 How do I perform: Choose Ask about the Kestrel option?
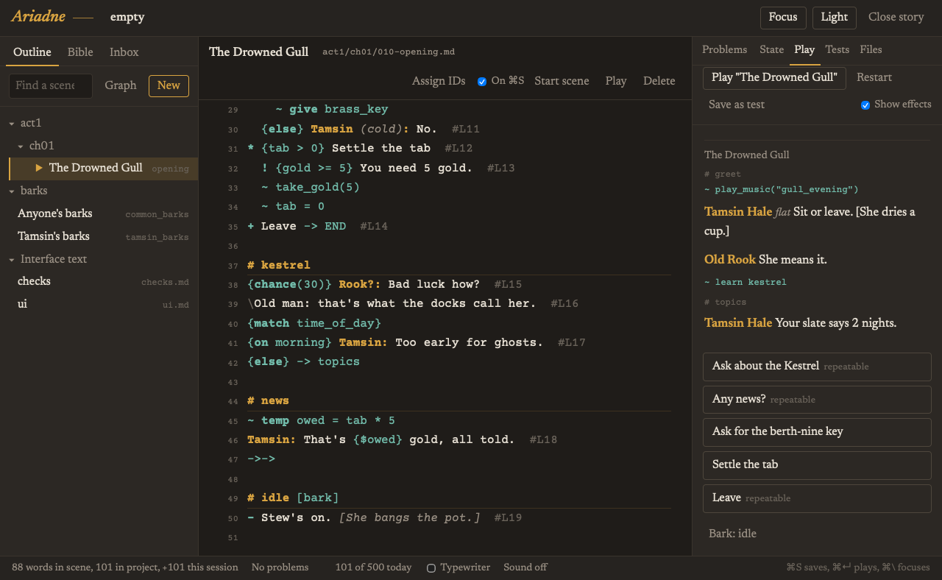click(x=817, y=366)
